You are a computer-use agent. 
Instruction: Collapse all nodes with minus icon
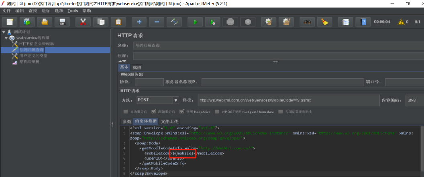[157, 22]
